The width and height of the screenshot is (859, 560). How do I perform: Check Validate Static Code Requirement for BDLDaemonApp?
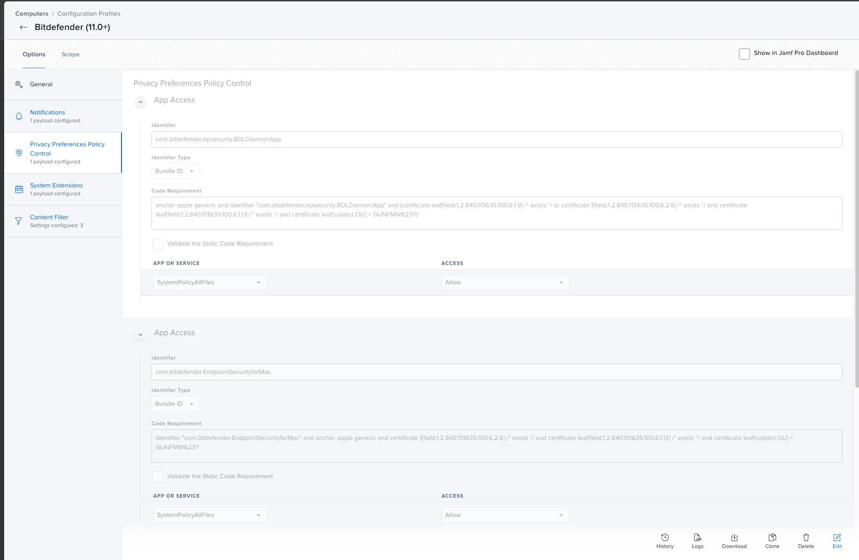pyautogui.click(x=158, y=244)
